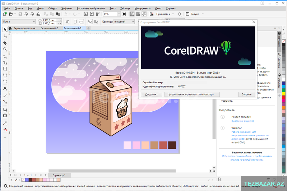Open the Макет menu

(x=40, y=8)
